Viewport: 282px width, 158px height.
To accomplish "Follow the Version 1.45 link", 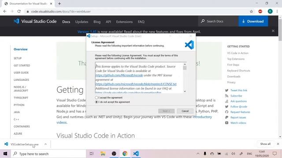I will click(x=87, y=32).
